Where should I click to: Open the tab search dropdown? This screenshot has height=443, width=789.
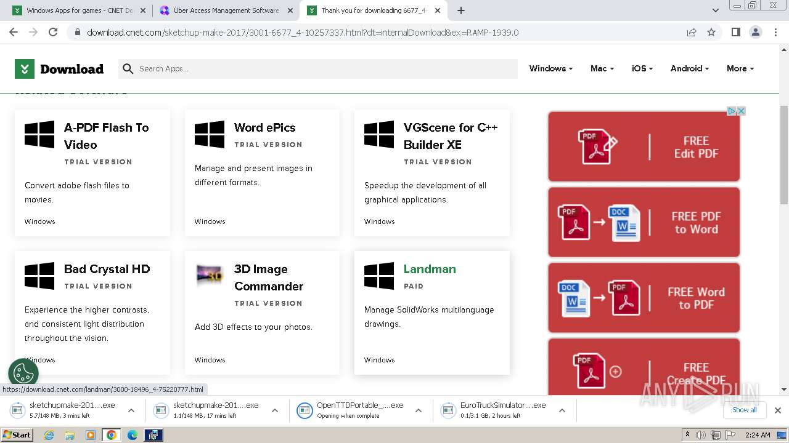click(x=716, y=10)
